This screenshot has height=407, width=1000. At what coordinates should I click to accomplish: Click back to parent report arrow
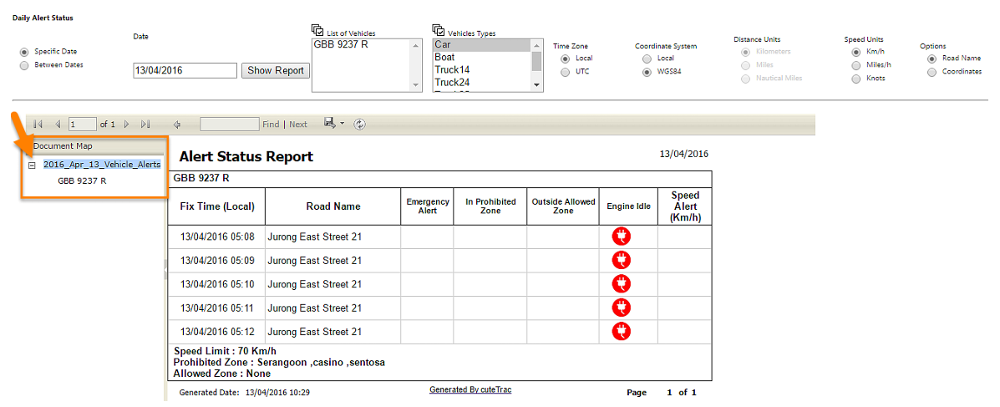pyautogui.click(x=177, y=125)
